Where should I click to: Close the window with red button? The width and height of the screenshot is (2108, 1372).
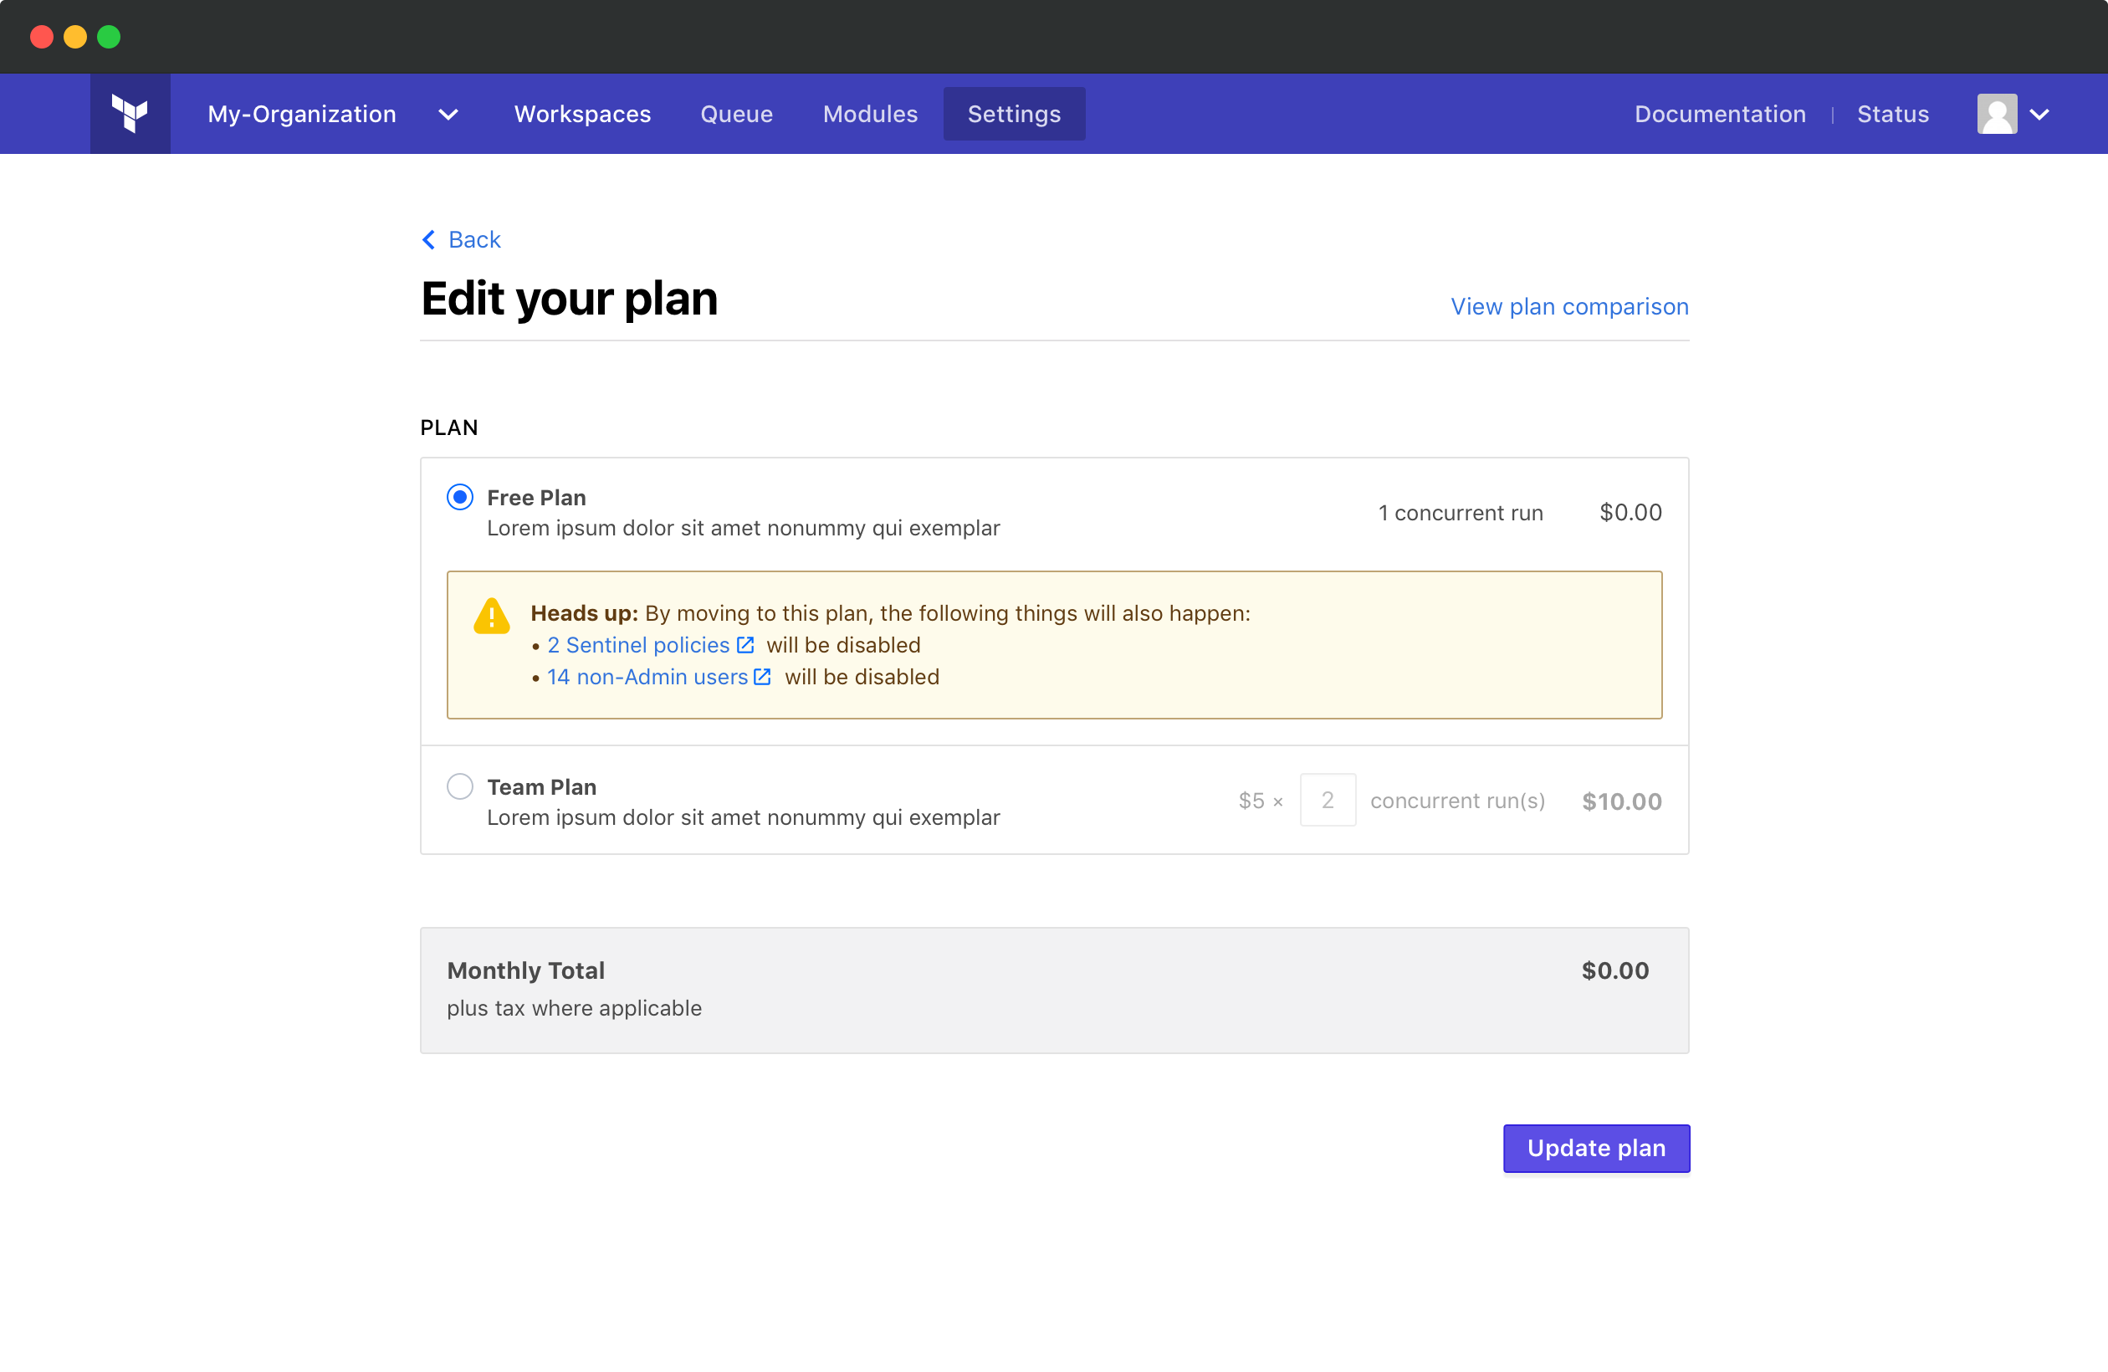(x=42, y=36)
